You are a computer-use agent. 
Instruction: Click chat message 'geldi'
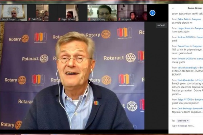pyautogui.click(x=175, y=41)
